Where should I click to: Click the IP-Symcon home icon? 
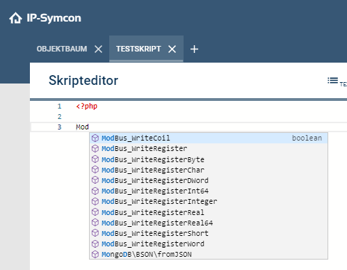[15, 18]
